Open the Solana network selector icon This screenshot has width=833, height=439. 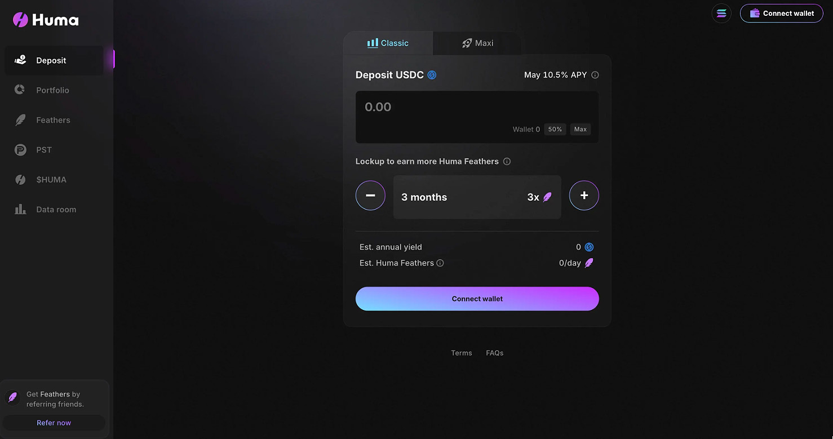coord(721,13)
